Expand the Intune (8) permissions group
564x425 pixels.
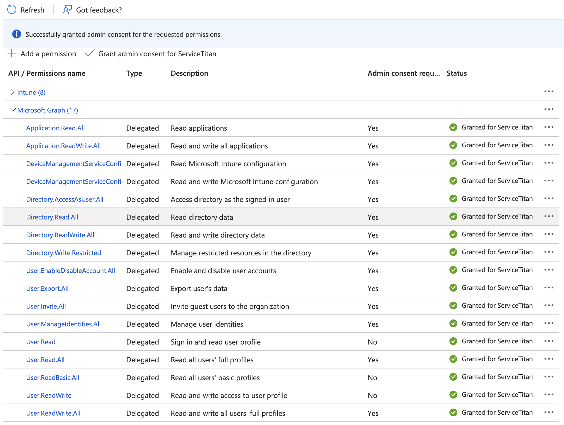tap(12, 92)
